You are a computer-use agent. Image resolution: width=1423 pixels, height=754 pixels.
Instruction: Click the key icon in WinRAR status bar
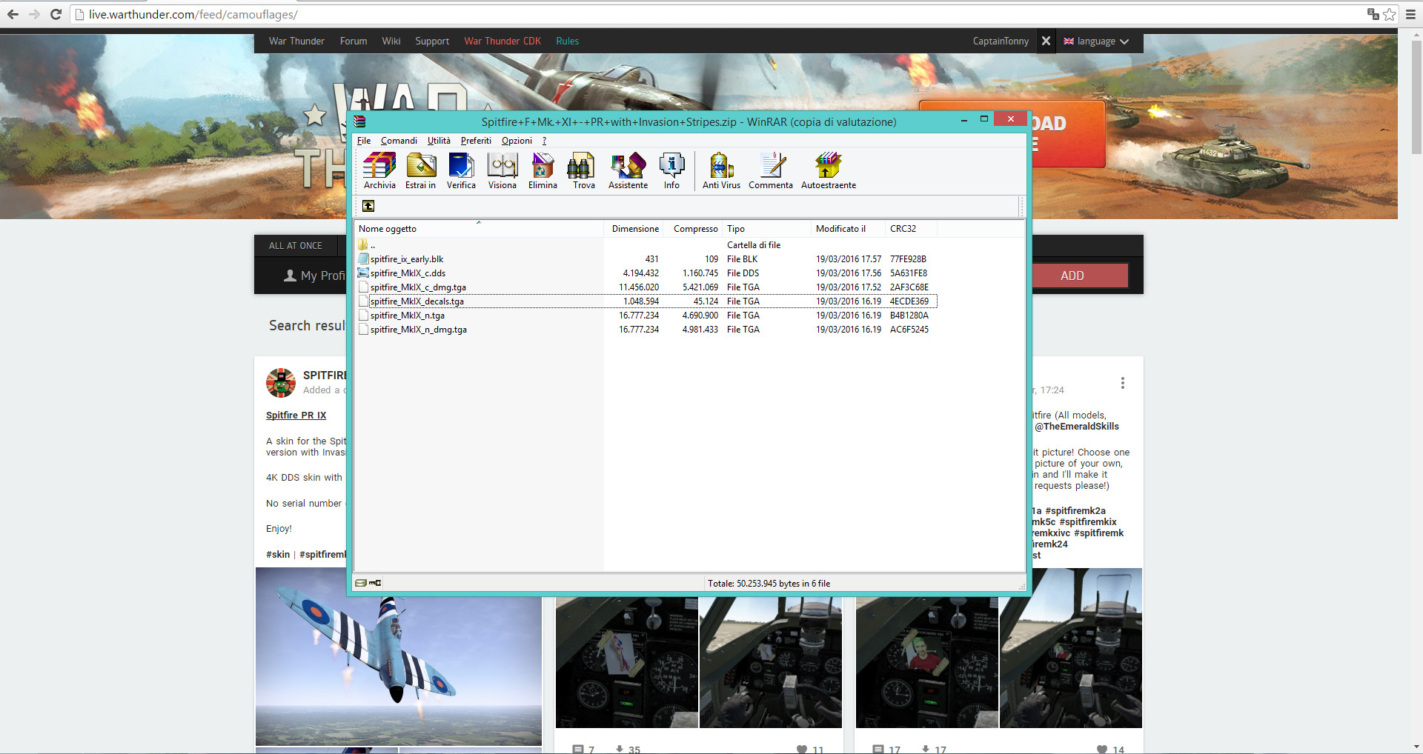pyautogui.click(x=375, y=583)
